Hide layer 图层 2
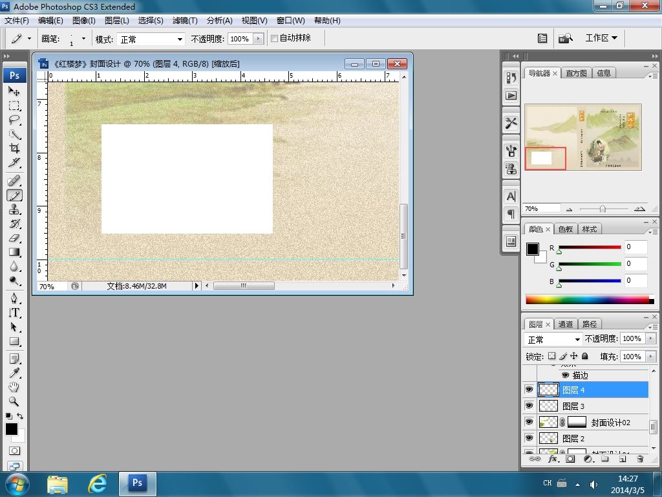This screenshot has width=662, height=497. click(x=529, y=438)
